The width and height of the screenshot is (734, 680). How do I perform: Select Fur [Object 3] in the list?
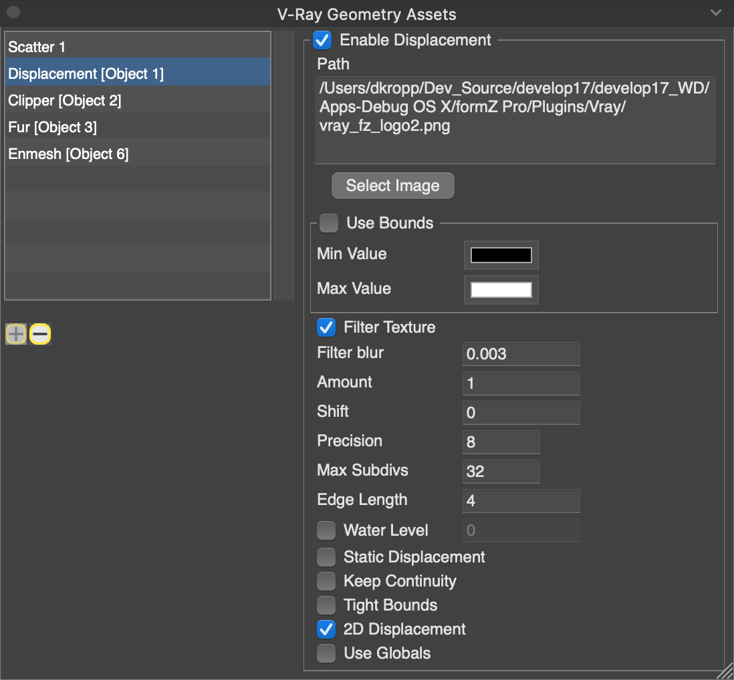(x=138, y=127)
